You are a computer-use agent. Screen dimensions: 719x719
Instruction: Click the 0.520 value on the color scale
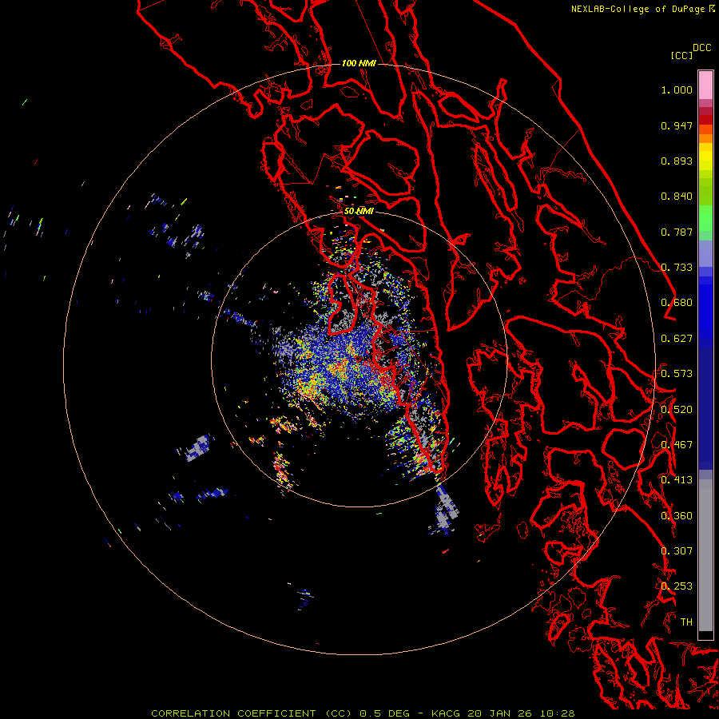[677, 410]
